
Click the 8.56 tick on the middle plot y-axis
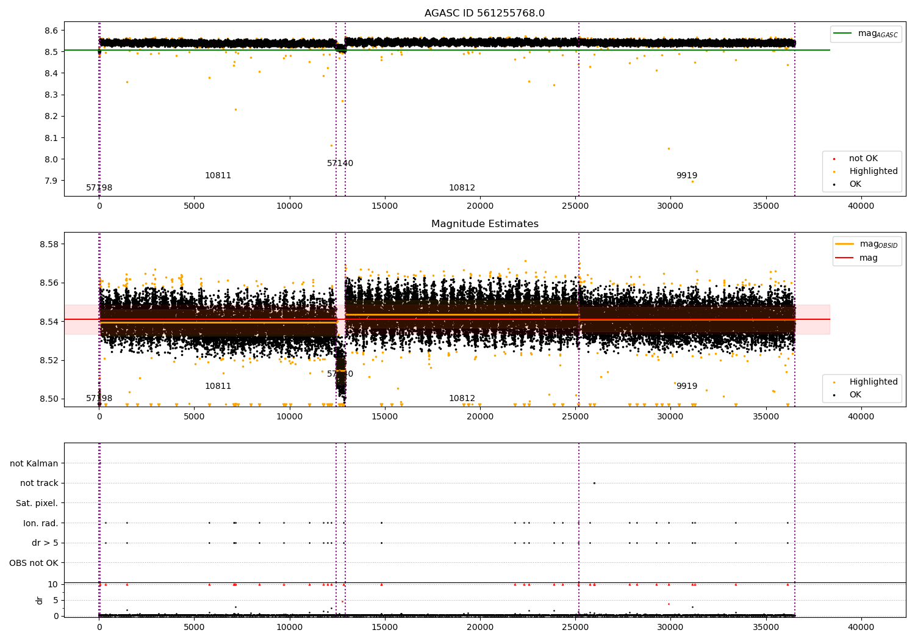coord(49,283)
